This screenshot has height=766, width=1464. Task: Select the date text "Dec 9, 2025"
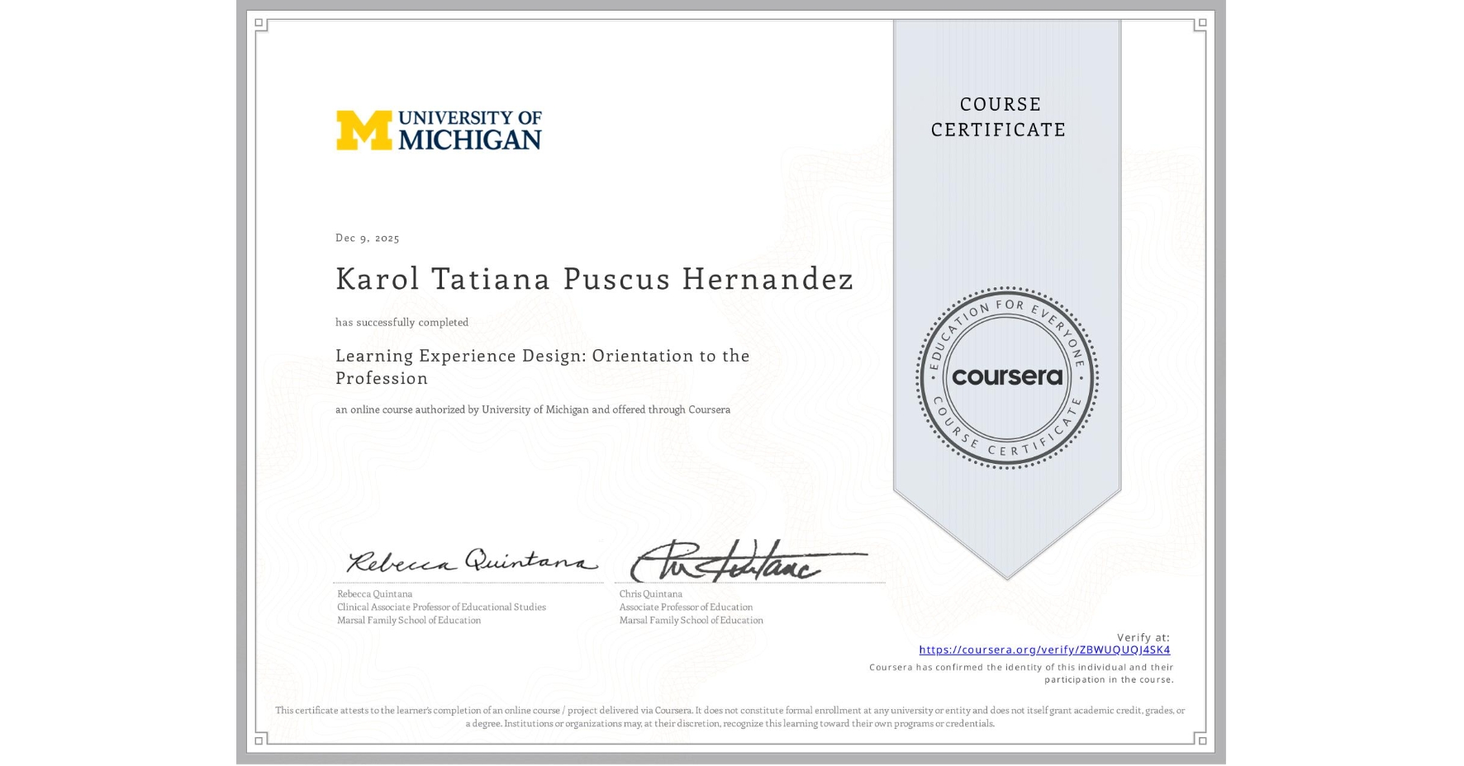pyautogui.click(x=368, y=238)
